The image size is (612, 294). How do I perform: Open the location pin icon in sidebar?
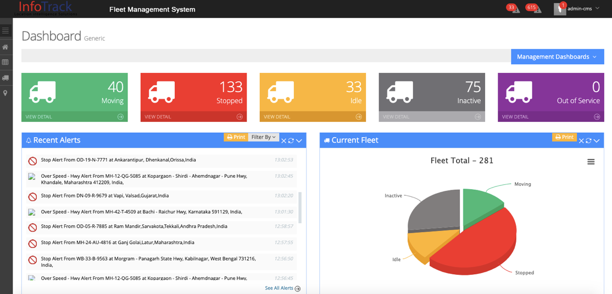click(x=5, y=93)
